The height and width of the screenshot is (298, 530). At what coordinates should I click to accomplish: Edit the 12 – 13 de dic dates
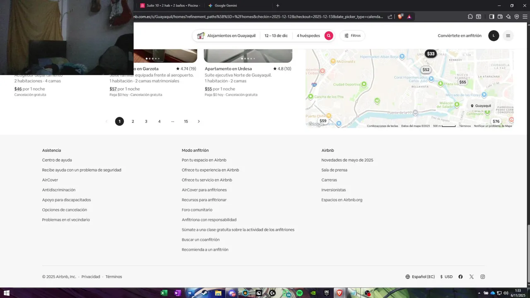(276, 36)
